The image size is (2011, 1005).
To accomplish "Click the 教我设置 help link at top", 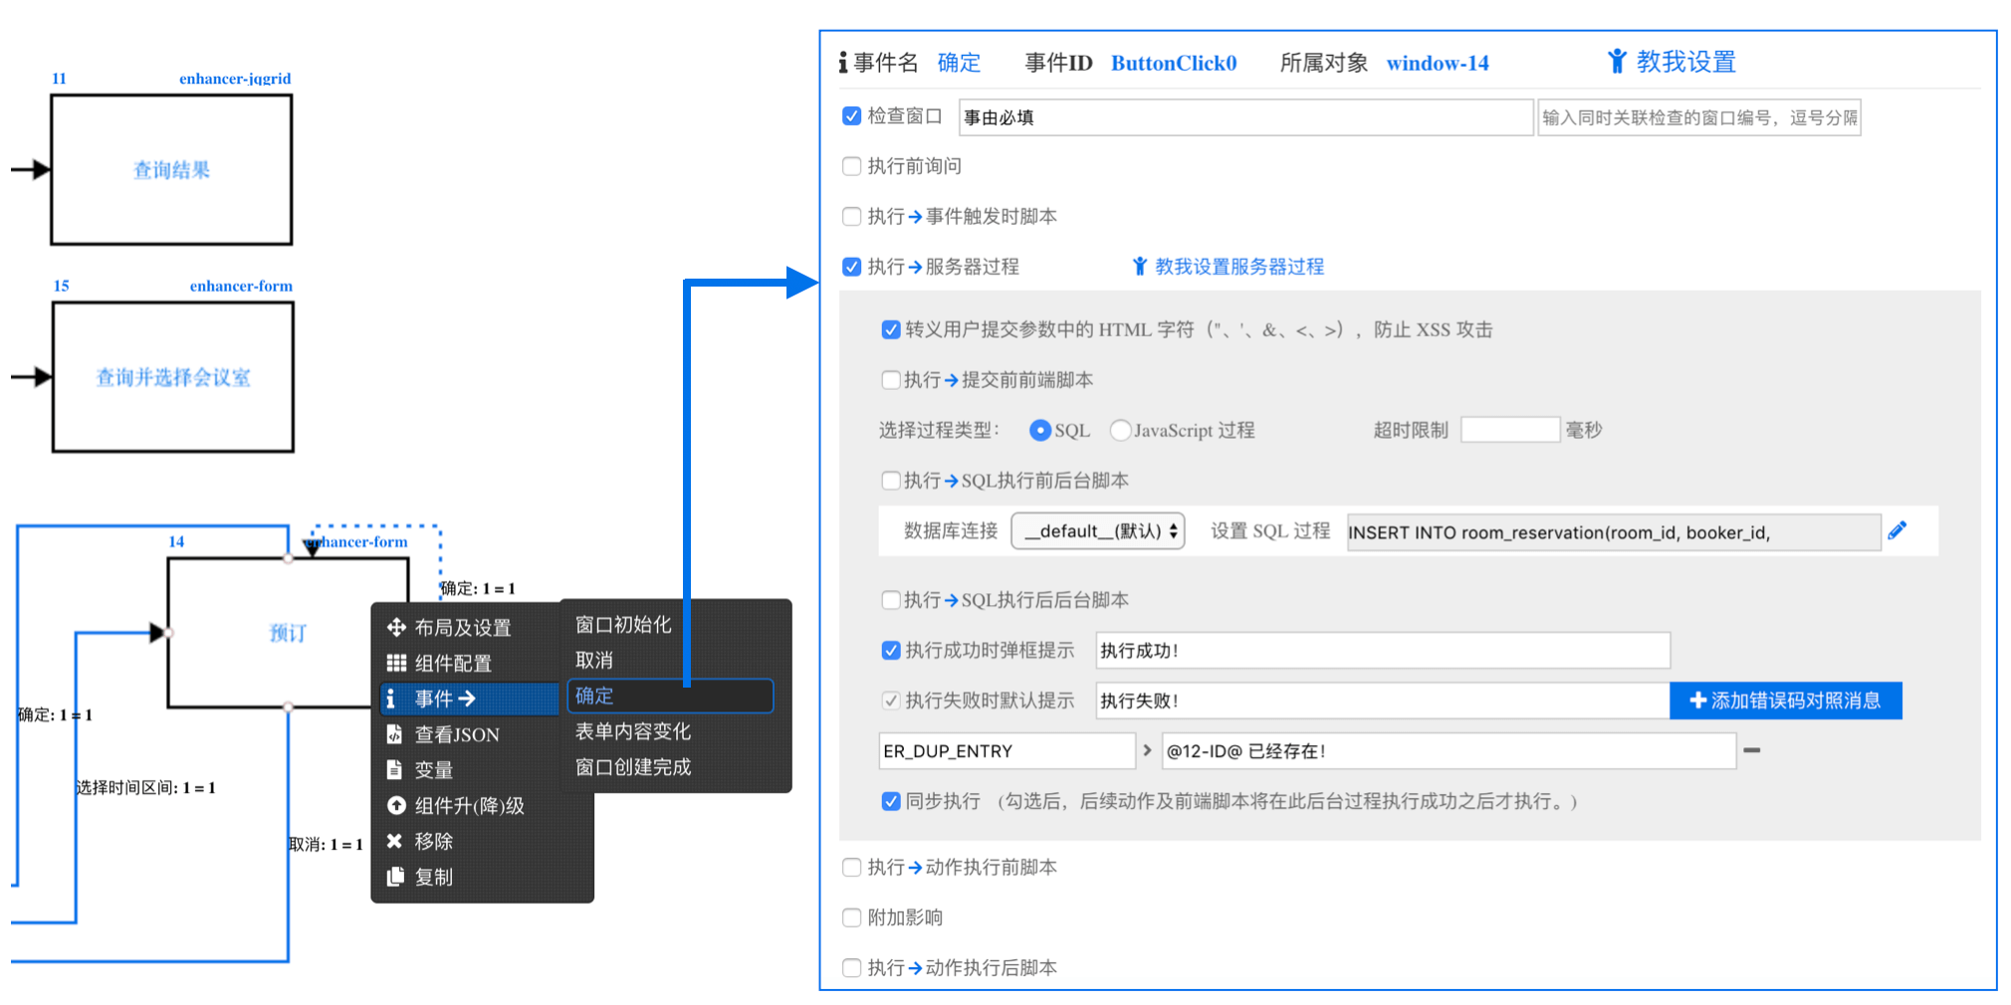I will [1673, 62].
